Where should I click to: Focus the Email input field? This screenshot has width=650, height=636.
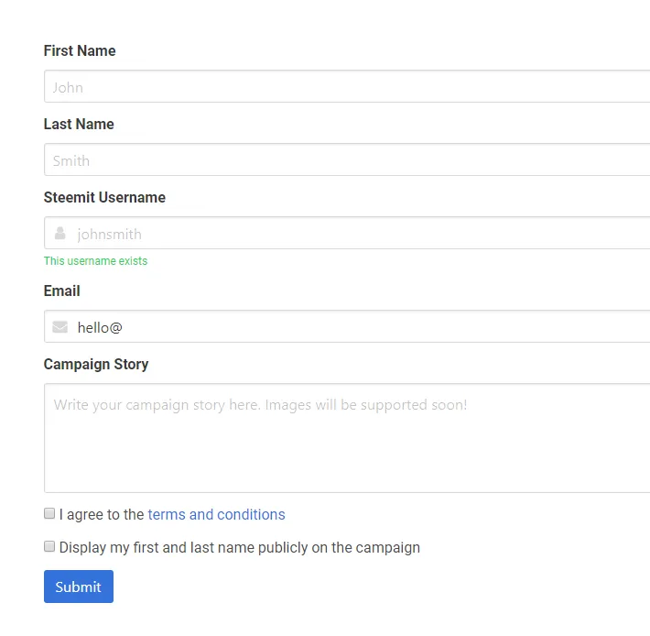[347, 326]
